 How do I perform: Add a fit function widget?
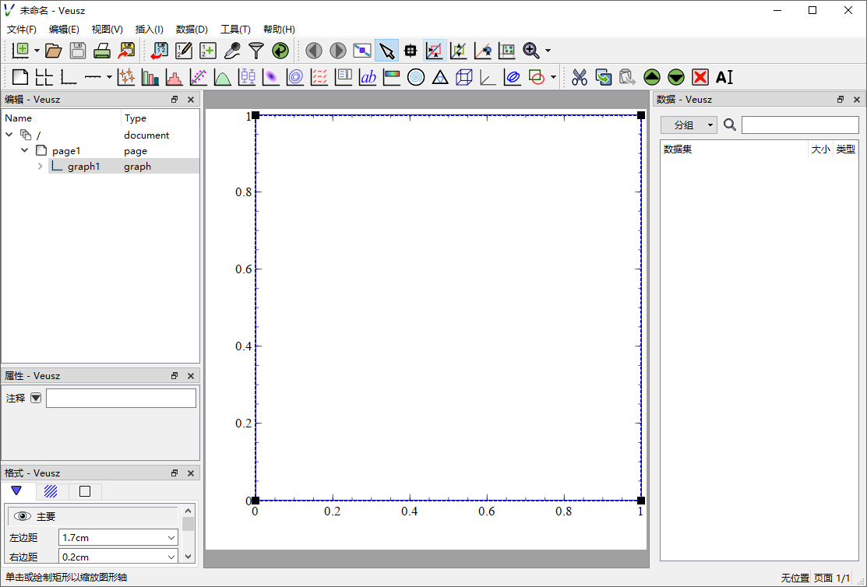click(199, 77)
